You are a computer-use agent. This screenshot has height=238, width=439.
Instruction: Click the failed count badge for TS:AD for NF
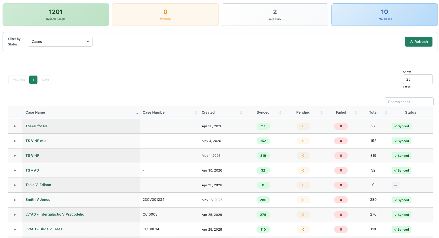pyautogui.click(x=341, y=126)
